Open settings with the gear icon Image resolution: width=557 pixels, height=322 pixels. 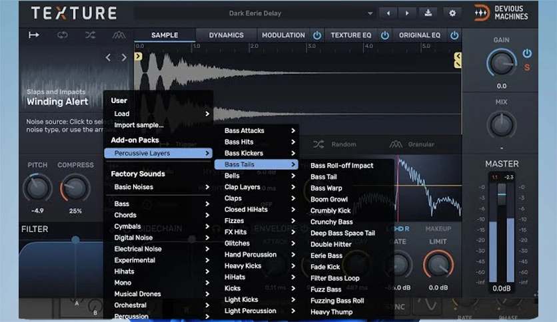pos(452,13)
